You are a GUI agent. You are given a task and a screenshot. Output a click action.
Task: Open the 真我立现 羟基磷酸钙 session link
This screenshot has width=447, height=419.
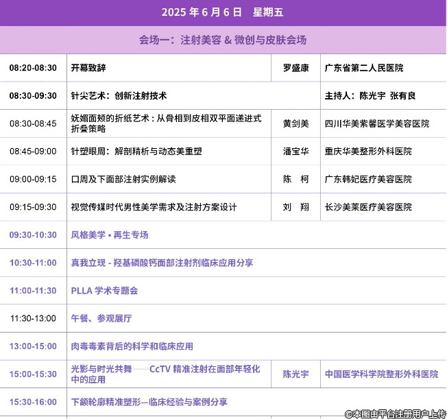coord(162,263)
